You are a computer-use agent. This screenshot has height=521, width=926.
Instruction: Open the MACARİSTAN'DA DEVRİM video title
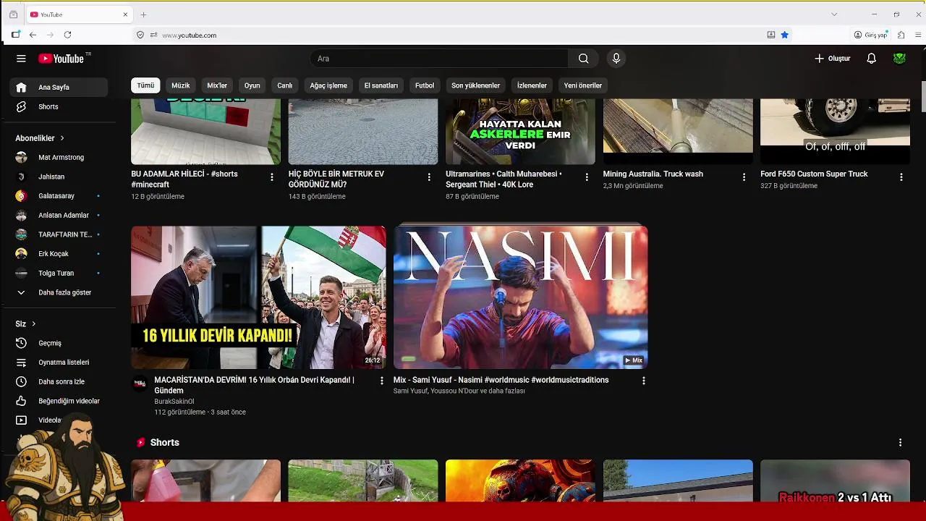[x=254, y=385]
